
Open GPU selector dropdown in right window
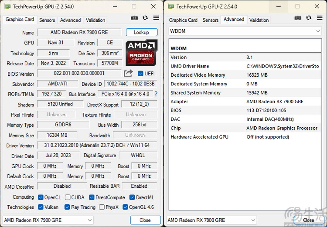tap(212, 220)
